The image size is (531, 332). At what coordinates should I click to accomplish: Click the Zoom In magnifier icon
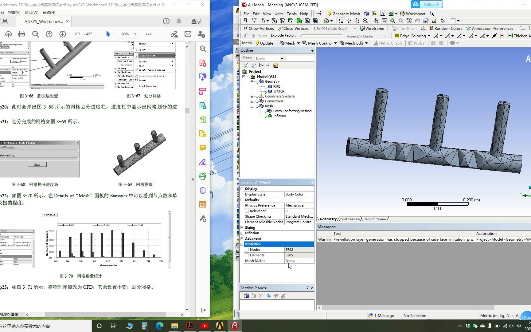point(365,21)
